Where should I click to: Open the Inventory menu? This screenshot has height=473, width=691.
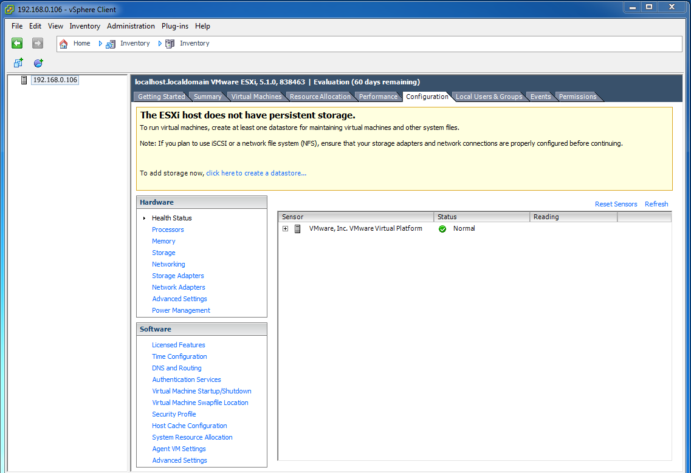(x=85, y=26)
